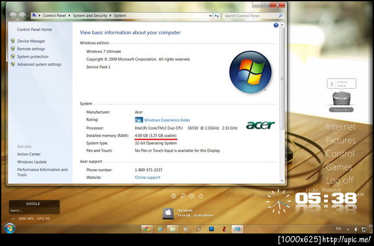Click the Google search widget field

point(34,210)
